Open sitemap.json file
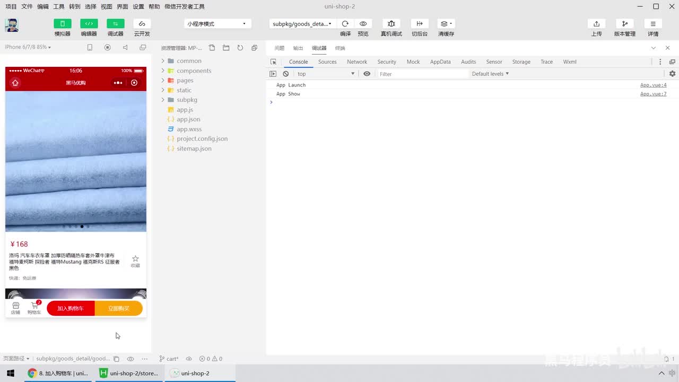The height and width of the screenshot is (382, 679). point(194,149)
